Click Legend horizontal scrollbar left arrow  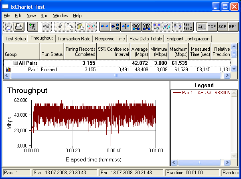click(x=174, y=162)
